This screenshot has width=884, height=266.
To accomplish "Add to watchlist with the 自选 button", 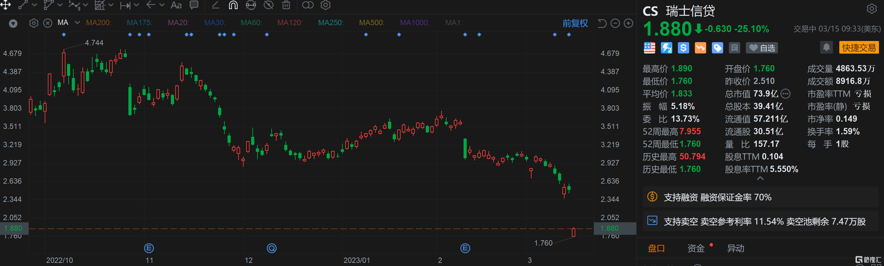I will coord(762,48).
